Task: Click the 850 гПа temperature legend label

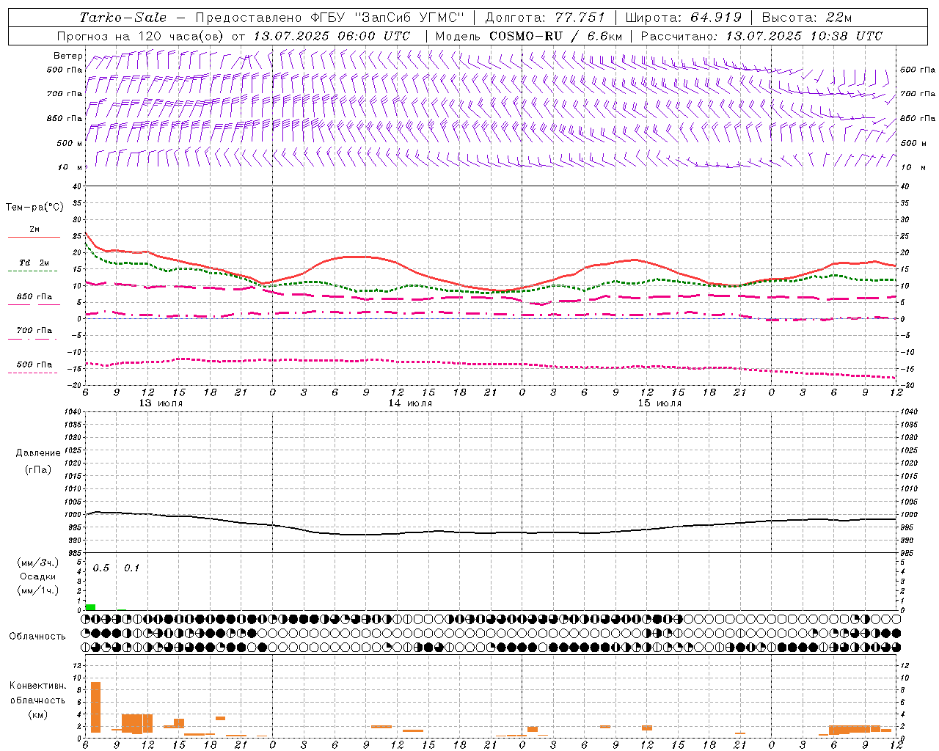Action: coord(34,297)
